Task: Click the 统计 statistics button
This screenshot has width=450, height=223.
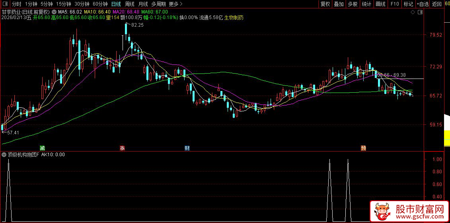Action: (x=366, y=4)
